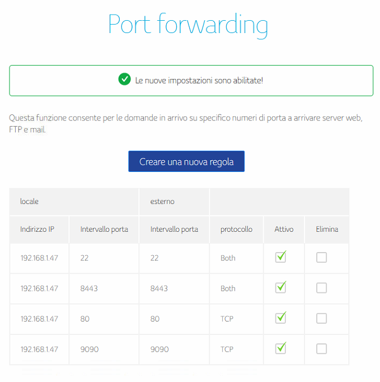Select Elimina for the port 80 rule
This screenshot has height=382, width=380.
tap(321, 318)
